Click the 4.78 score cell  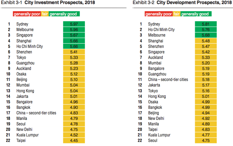(74, 124)
